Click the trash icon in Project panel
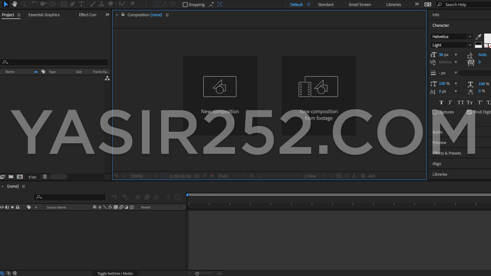Image resolution: width=491 pixels, height=276 pixels. pyautogui.click(x=45, y=176)
